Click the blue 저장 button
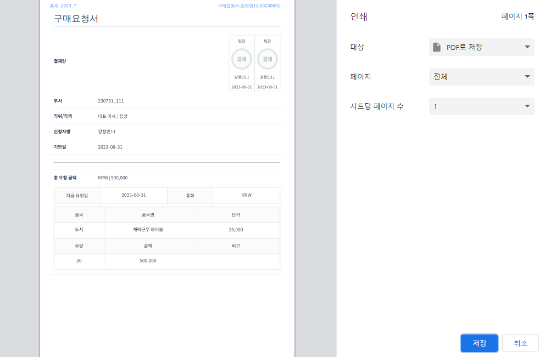This screenshot has height=357, width=545. point(479,343)
